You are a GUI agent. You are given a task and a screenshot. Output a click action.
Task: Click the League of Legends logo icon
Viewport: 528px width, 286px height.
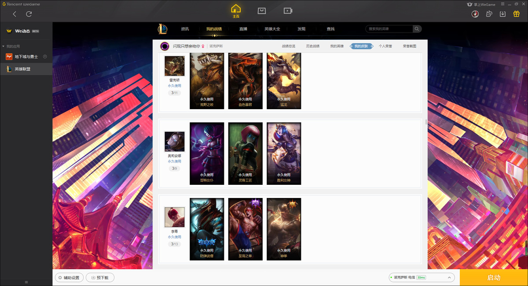pyautogui.click(x=163, y=29)
